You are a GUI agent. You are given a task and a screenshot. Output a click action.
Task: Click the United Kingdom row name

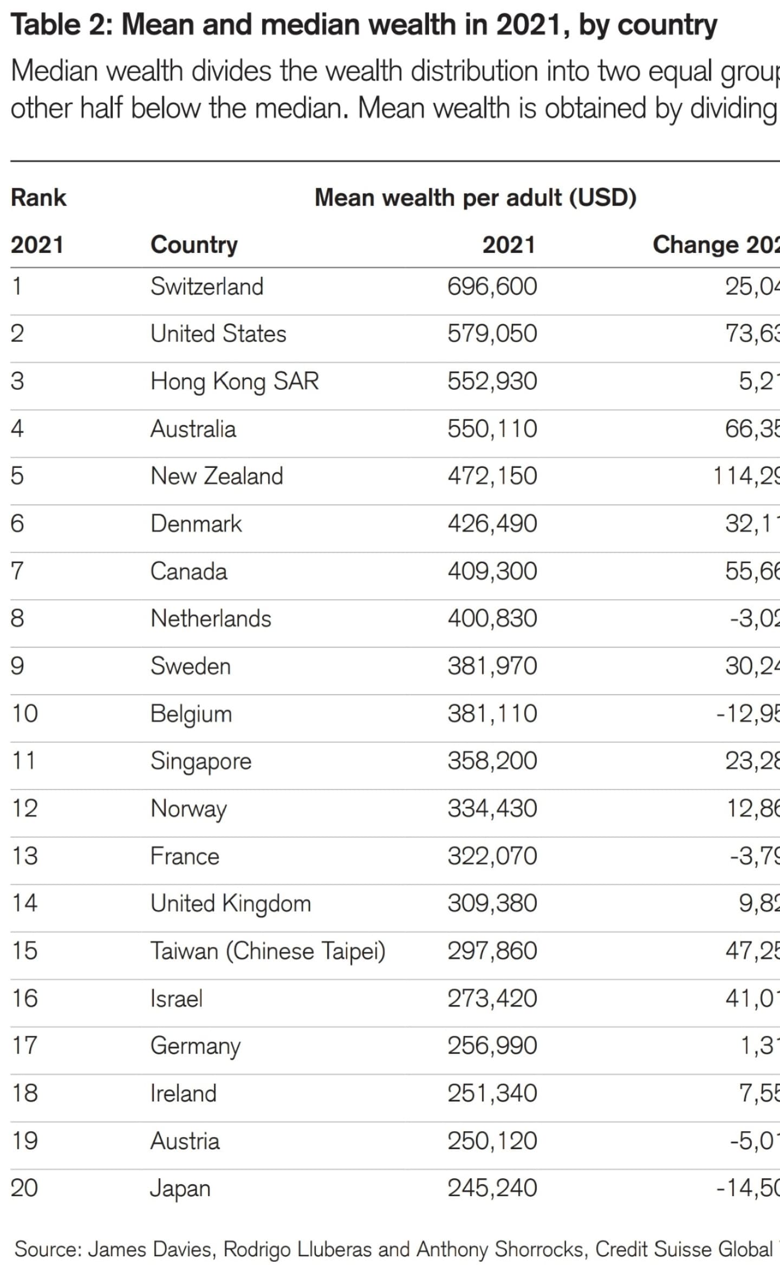tap(231, 903)
